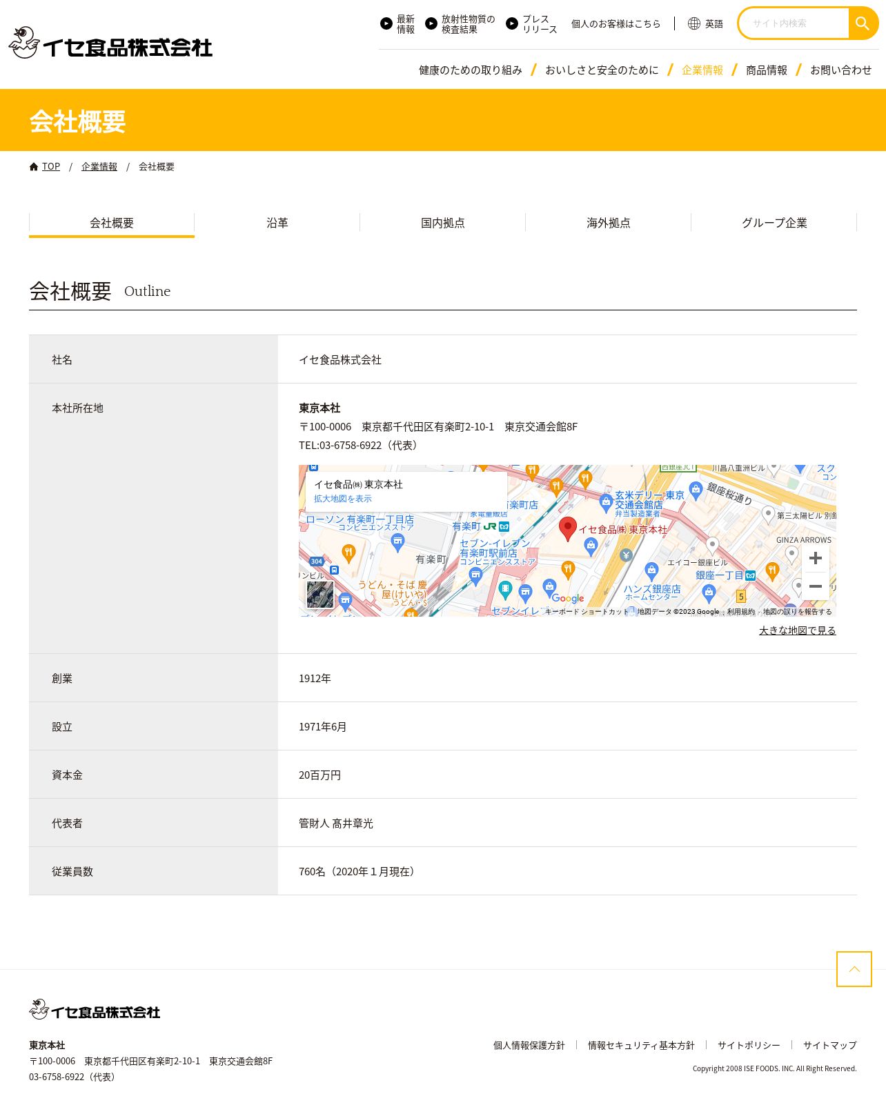886x1105 pixels.
Task: Open キーボード ショートカット on the map
Action: [x=587, y=612]
